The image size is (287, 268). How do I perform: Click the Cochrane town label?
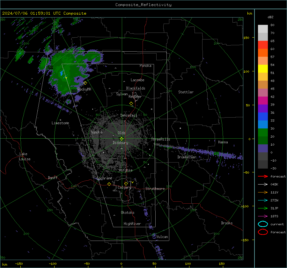coord(104,178)
